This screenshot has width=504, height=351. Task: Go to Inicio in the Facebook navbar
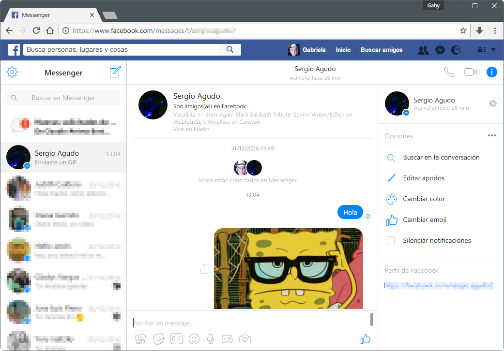pyautogui.click(x=343, y=50)
